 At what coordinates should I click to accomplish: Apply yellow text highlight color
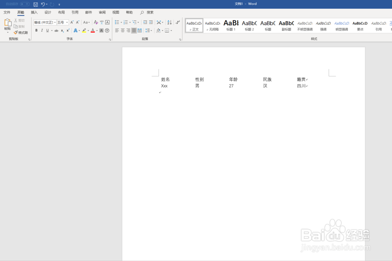click(x=84, y=31)
